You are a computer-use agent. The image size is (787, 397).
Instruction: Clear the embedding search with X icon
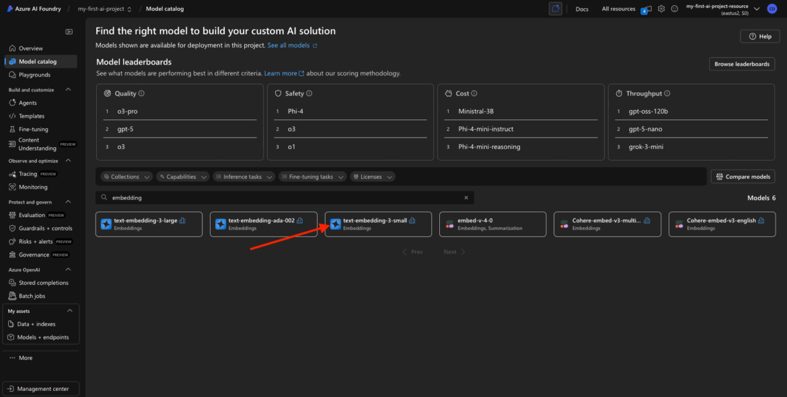[466, 198]
